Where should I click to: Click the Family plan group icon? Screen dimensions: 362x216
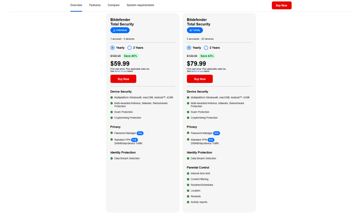[x=190, y=30]
